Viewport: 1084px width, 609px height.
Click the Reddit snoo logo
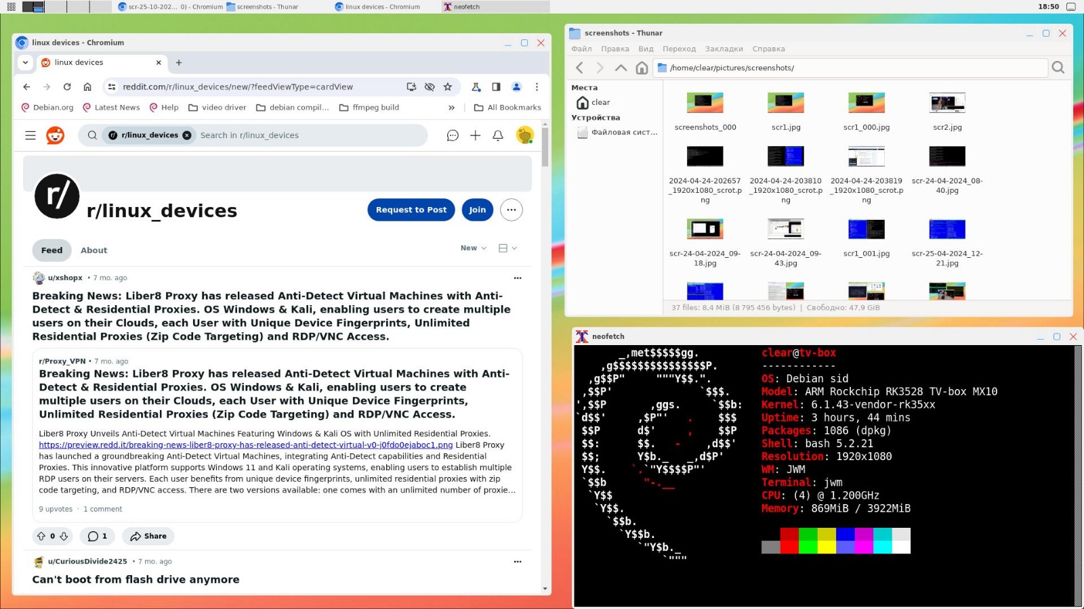pos(55,135)
